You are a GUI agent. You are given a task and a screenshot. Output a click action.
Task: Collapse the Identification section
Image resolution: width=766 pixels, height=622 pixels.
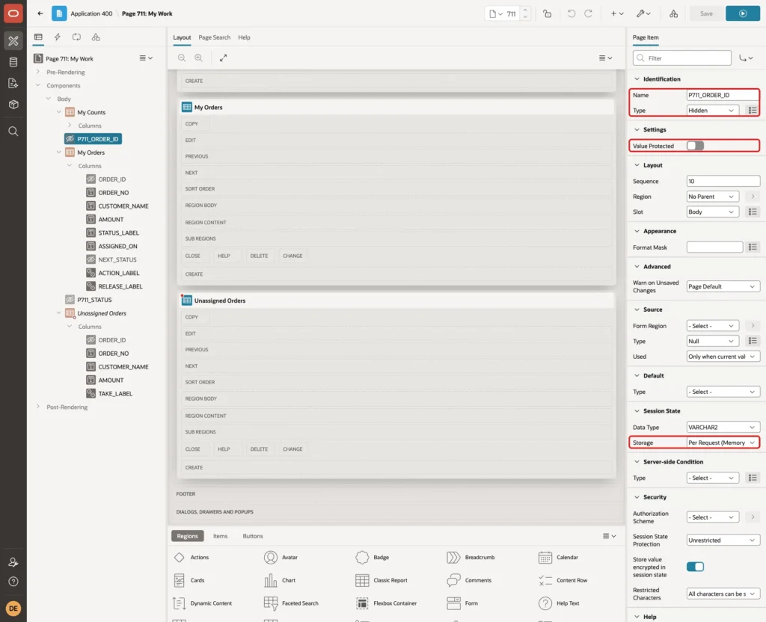tap(637, 79)
